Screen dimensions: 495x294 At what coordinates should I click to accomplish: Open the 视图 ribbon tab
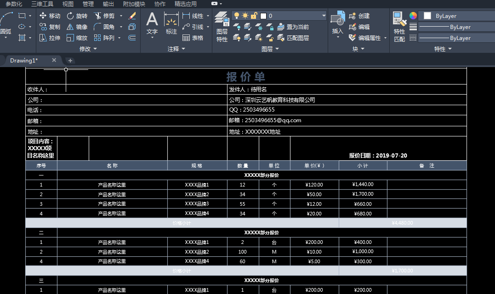point(68,4)
